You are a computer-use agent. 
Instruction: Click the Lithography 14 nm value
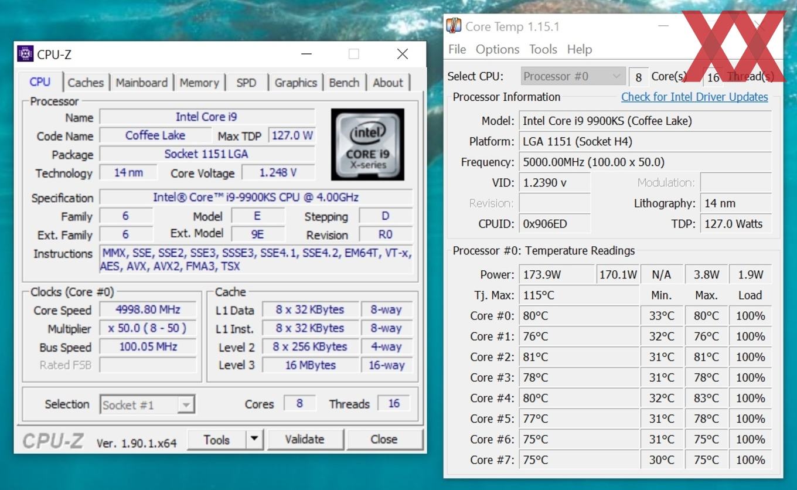pyautogui.click(x=736, y=203)
